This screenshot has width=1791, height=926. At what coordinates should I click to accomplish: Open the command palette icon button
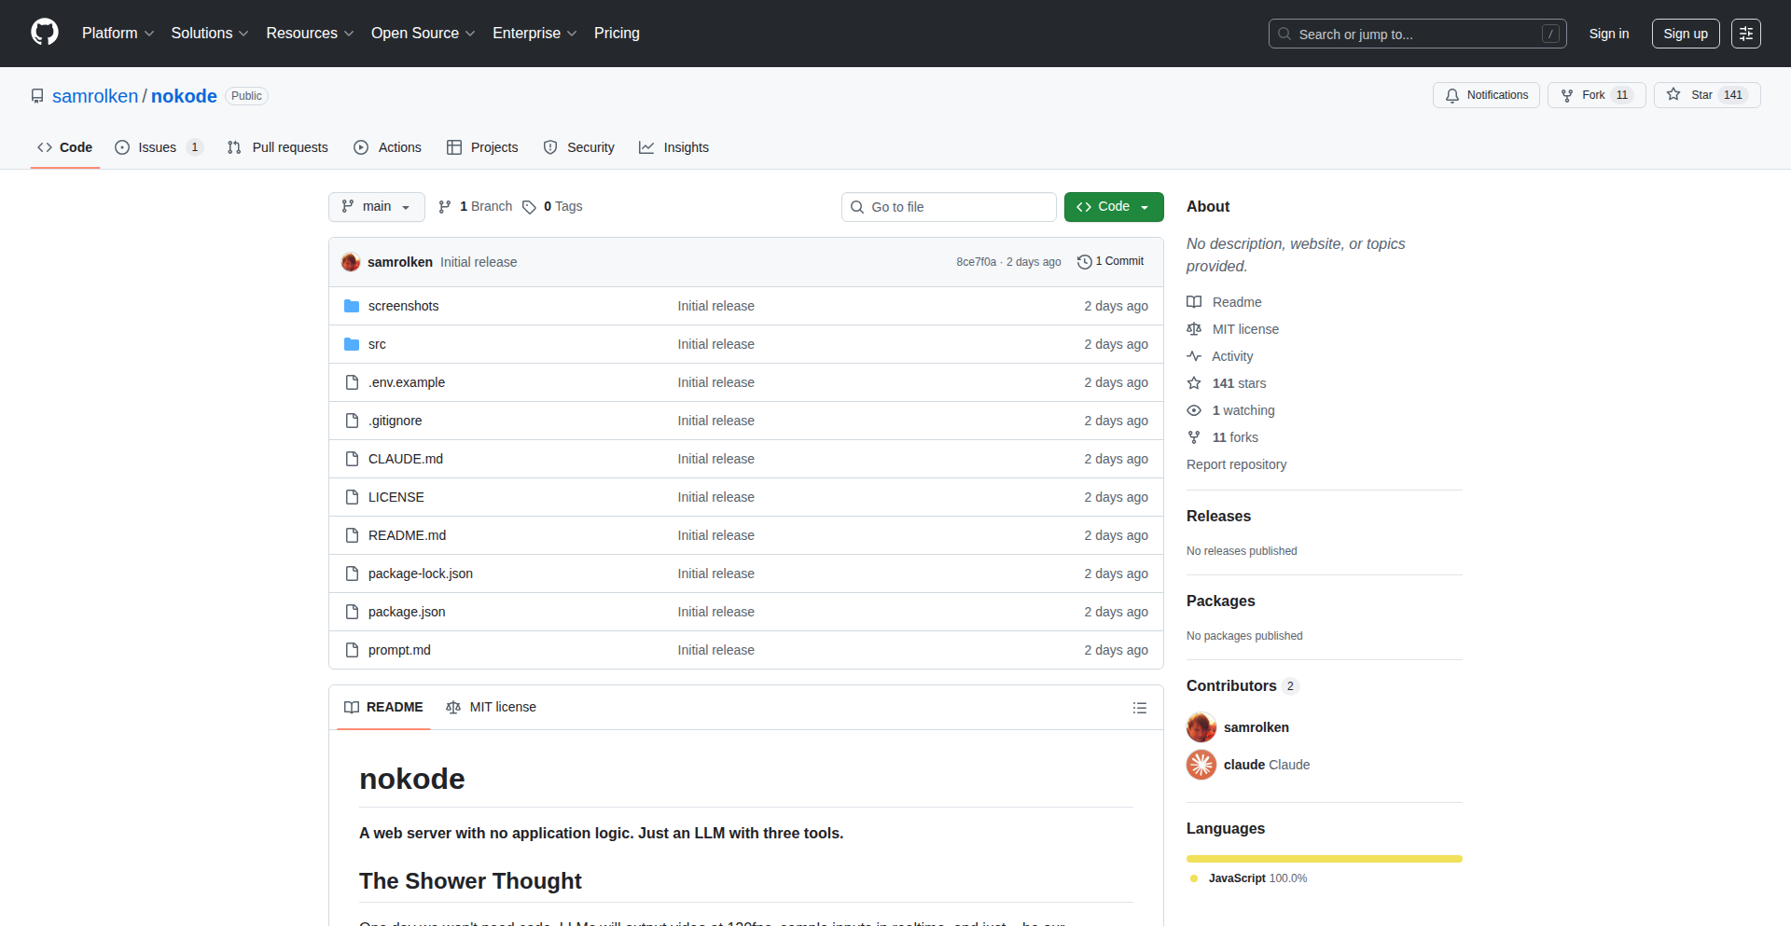(1745, 34)
